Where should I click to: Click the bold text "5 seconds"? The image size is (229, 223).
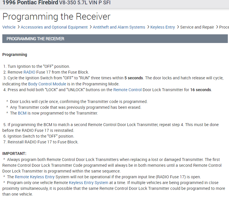coord(134,78)
